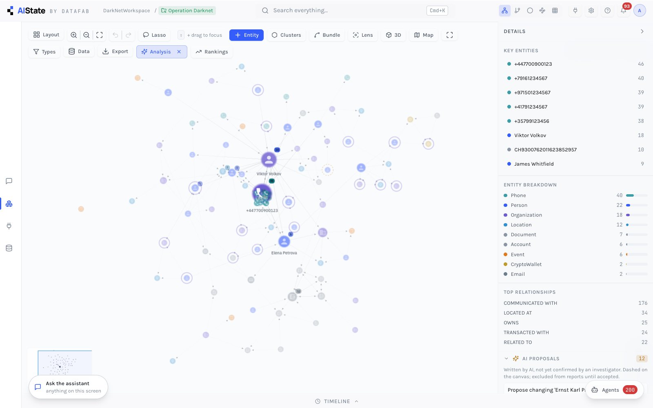Image resolution: width=653 pixels, height=408 pixels.
Task: Toggle the 3D graph mode
Action: point(394,35)
